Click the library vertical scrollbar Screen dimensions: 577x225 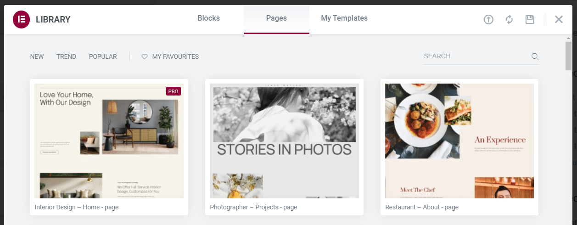click(569, 55)
